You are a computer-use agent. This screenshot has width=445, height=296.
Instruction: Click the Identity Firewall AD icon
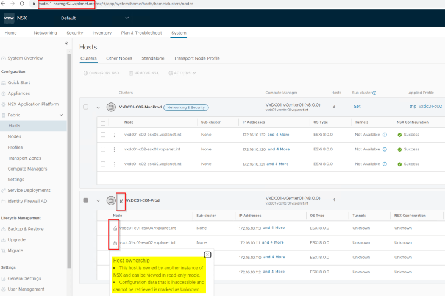[x=4, y=201]
